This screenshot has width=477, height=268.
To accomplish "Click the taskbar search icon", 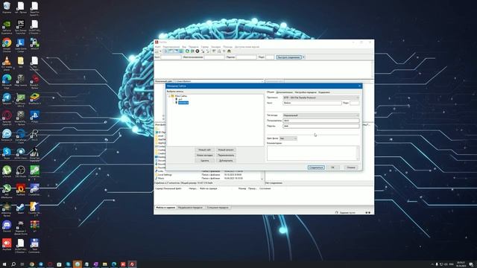I will pyautogui.click(x=13, y=264).
